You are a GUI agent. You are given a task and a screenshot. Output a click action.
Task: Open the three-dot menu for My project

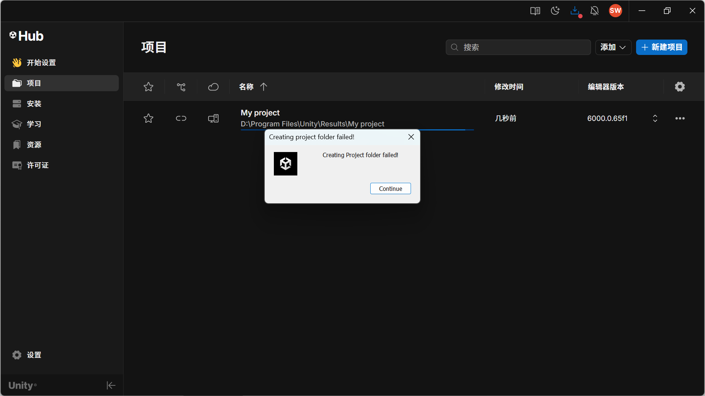click(x=680, y=118)
